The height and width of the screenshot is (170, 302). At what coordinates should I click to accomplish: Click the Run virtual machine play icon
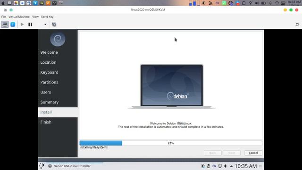[x=22, y=25]
